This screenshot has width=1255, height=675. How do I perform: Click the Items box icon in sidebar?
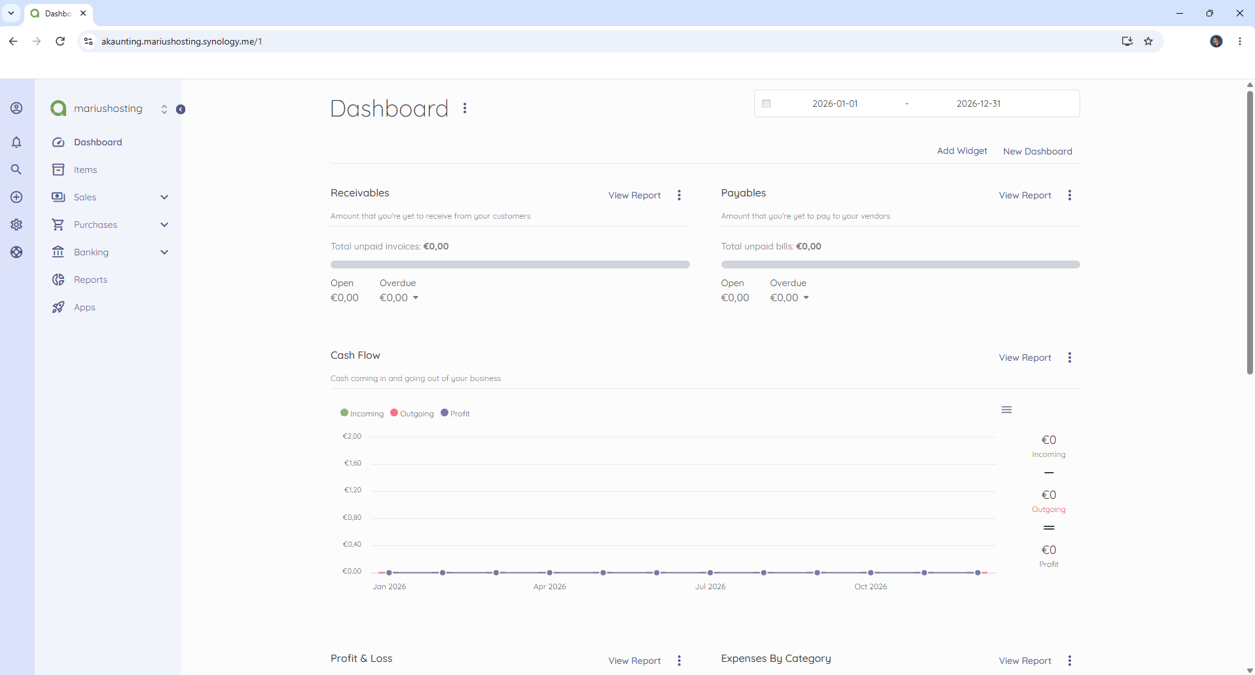[58, 170]
